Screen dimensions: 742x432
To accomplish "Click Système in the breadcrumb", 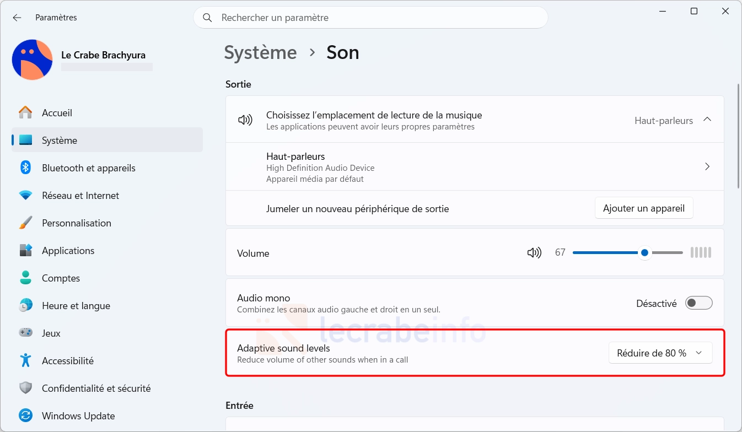I will click(x=260, y=52).
